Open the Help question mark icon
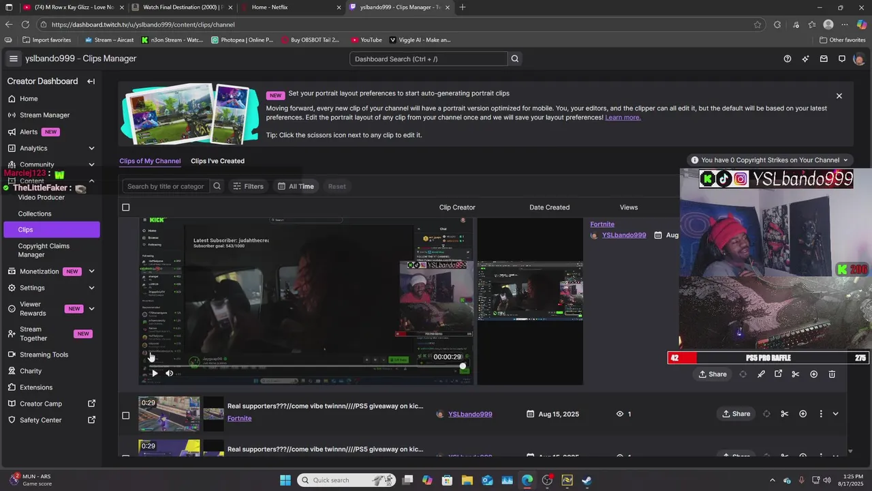The width and height of the screenshot is (872, 491). [788, 59]
